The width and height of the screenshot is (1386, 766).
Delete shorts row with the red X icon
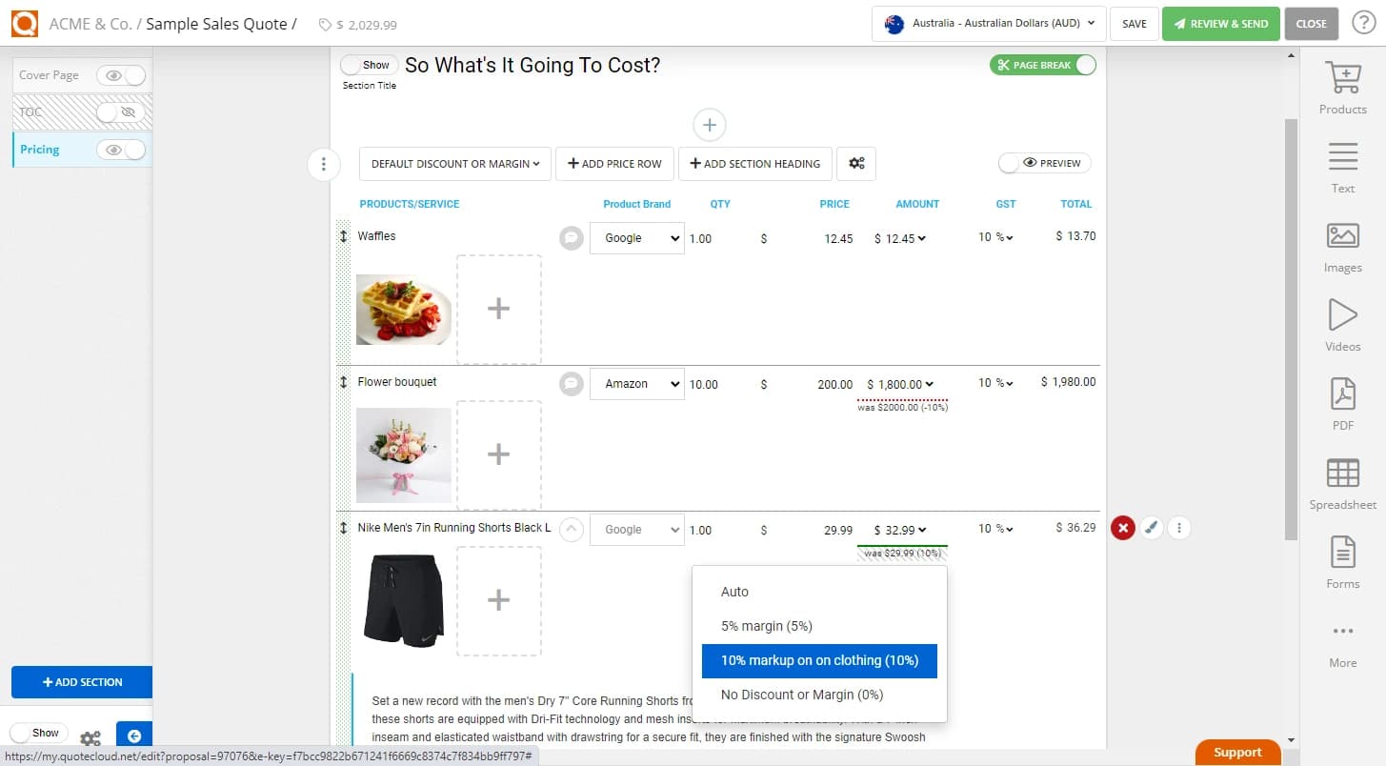point(1122,527)
